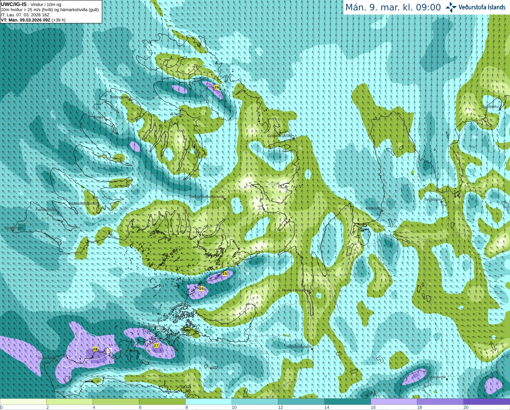Screen dimensions: 510x410
Task: Click the Siglufjörður station label
Action: [490, 107]
